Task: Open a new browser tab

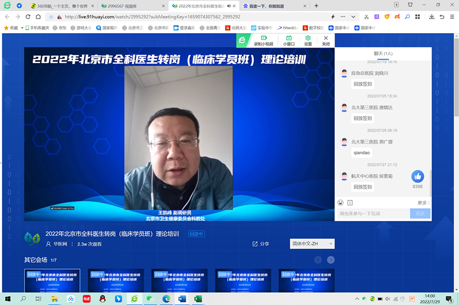Action: (x=316, y=6)
